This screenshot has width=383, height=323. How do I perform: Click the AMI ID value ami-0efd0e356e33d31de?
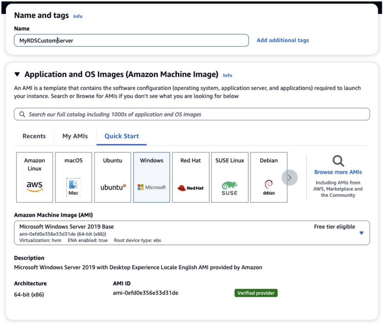tap(145, 293)
